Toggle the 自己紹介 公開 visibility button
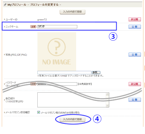The height and width of the screenshot is (134, 145). coord(135,100)
